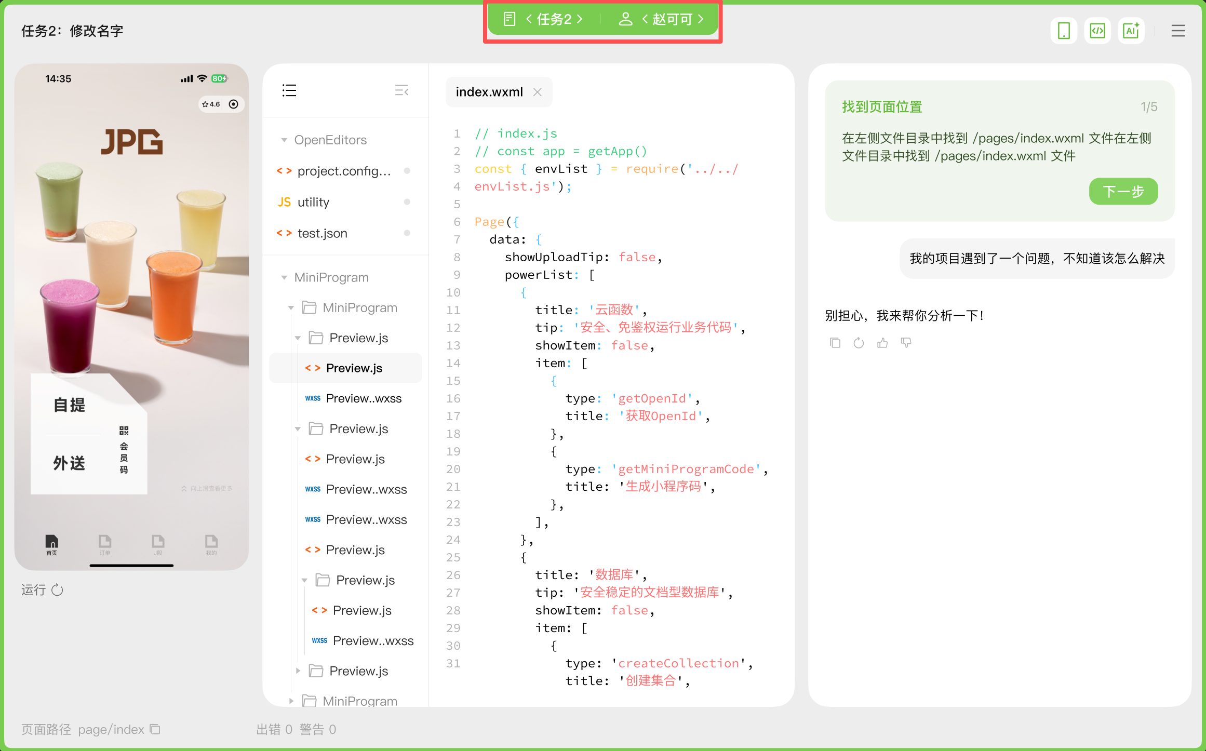Viewport: 1206px width, 751px height.
Task: Click the refresh icon next to 运行
Action: pyautogui.click(x=58, y=590)
